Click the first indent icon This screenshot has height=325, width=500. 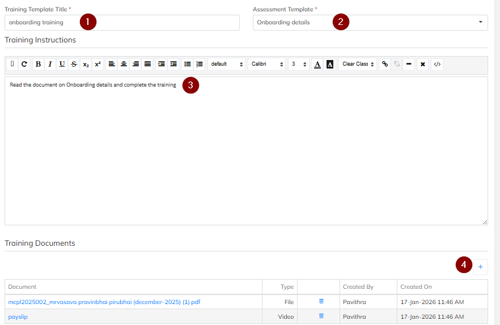click(x=162, y=64)
